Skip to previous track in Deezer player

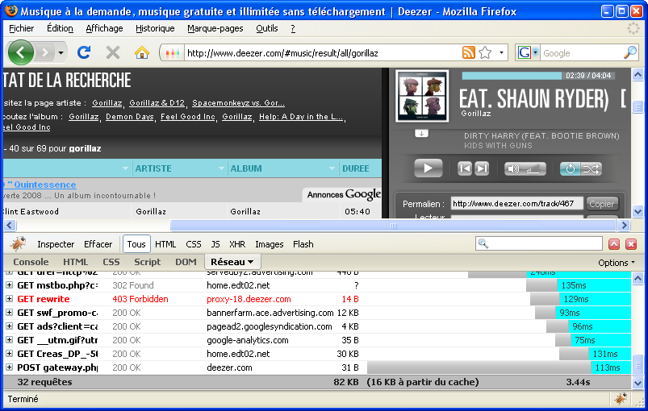coord(465,168)
